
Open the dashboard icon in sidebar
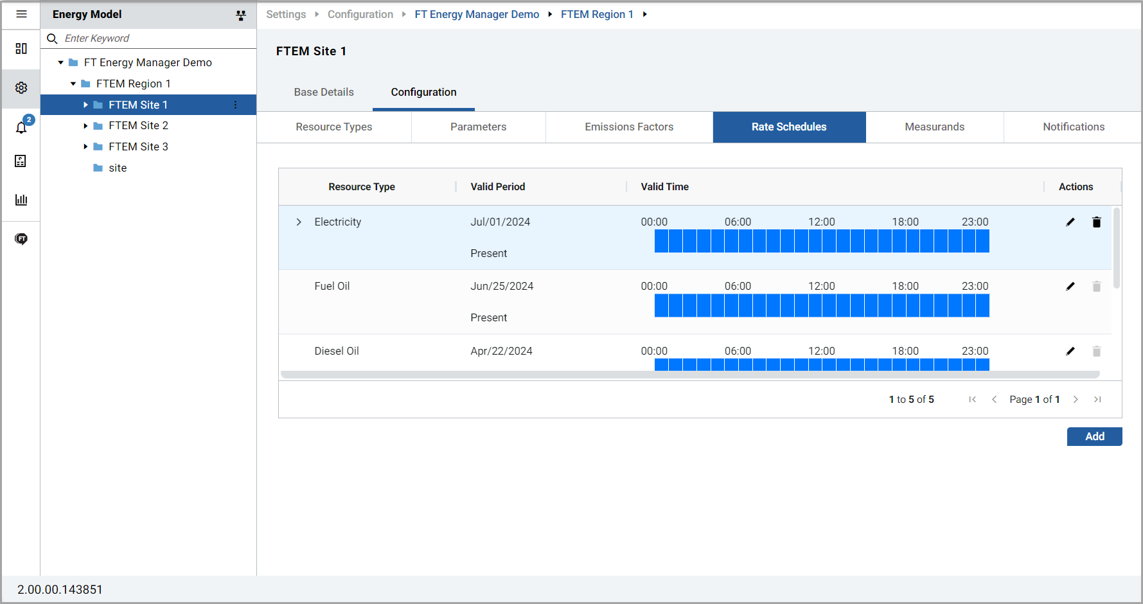coord(21,49)
